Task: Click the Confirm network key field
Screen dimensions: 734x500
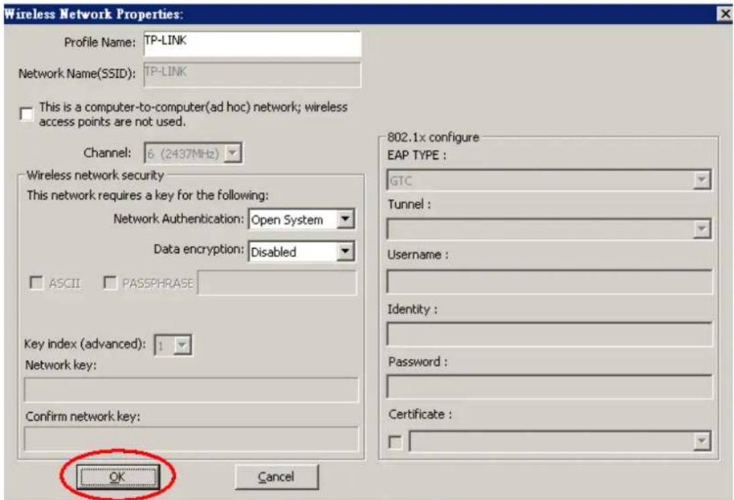Action: coord(191,439)
